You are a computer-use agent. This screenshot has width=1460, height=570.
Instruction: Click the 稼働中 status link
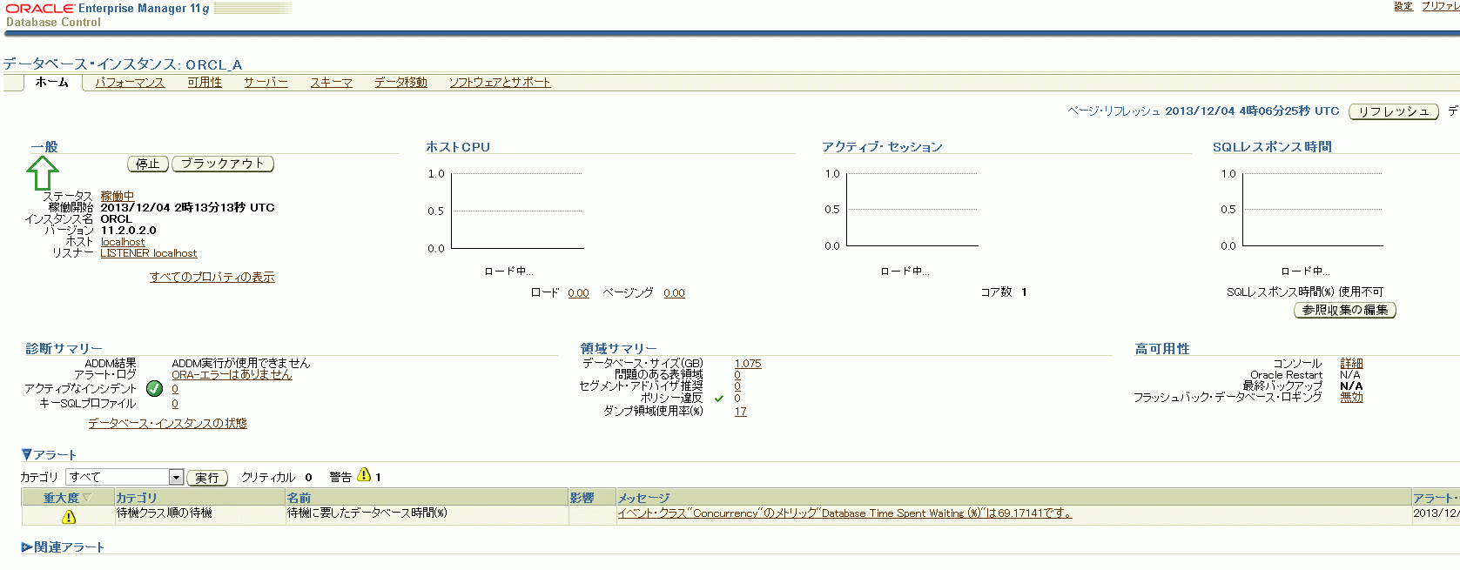(x=118, y=197)
